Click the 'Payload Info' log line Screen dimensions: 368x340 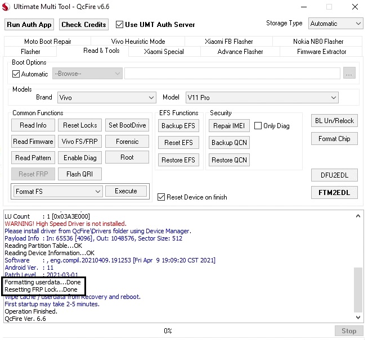coord(93,238)
